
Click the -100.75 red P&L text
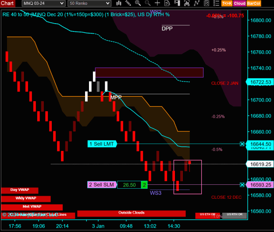point(235,15)
